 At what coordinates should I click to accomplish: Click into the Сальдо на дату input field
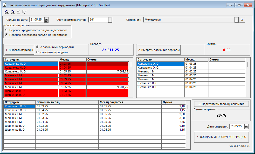click(37, 20)
